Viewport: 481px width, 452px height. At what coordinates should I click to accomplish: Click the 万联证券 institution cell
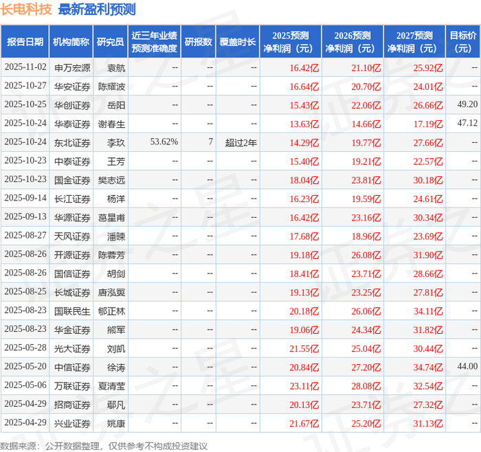[72, 386]
